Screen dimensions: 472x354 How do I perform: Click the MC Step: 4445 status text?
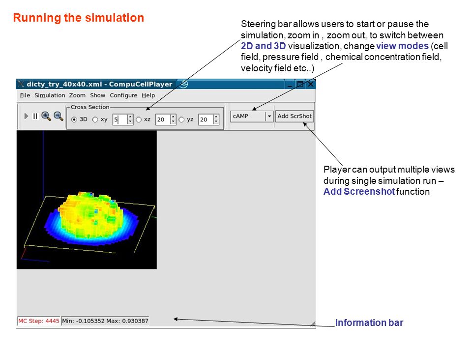pos(39,321)
